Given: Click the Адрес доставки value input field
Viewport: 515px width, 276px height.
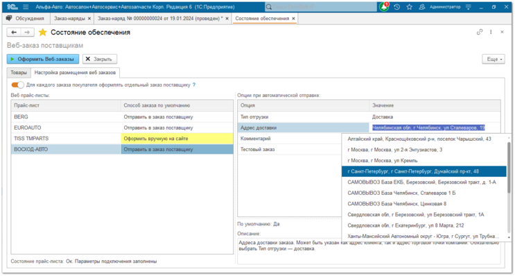Looking at the screenshot, I should [435, 128].
